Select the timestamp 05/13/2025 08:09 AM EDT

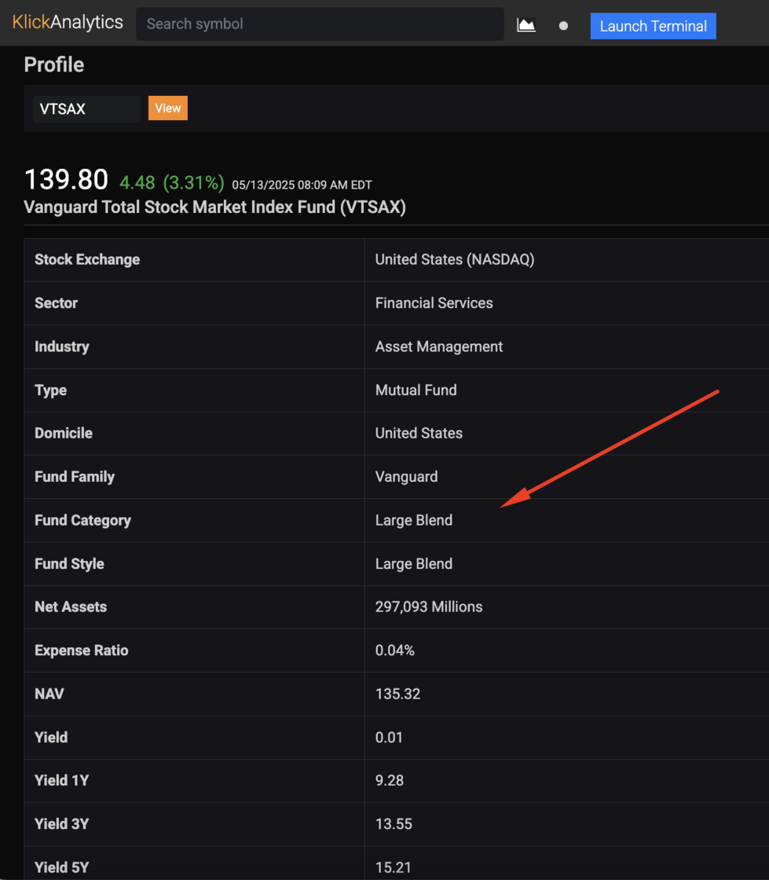point(302,185)
